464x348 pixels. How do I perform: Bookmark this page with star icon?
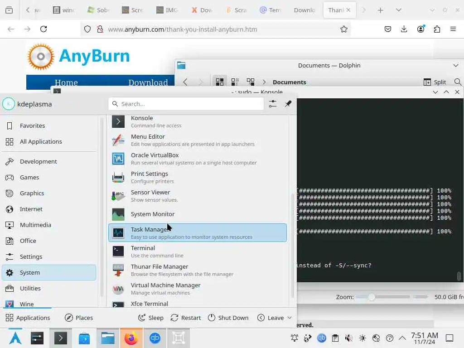pos(343,29)
